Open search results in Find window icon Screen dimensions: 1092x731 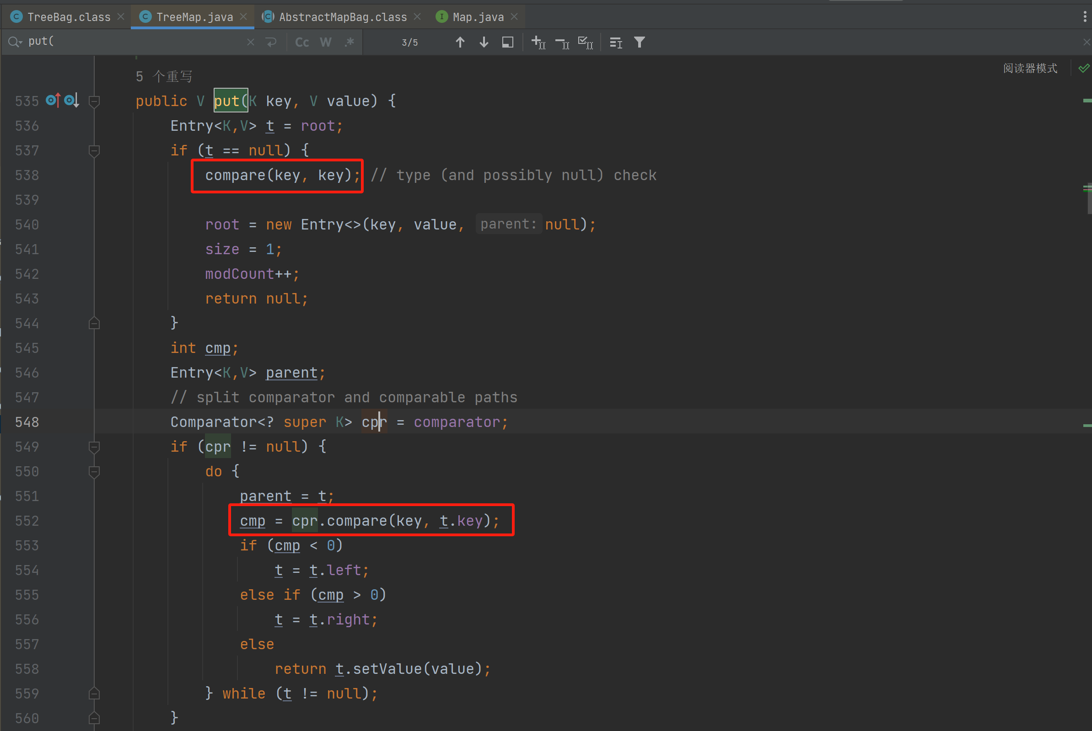(x=507, y=43)
